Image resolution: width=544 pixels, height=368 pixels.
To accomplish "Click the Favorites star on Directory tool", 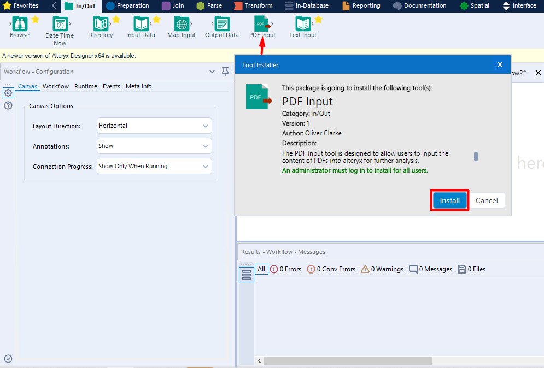I will [116, 20].
